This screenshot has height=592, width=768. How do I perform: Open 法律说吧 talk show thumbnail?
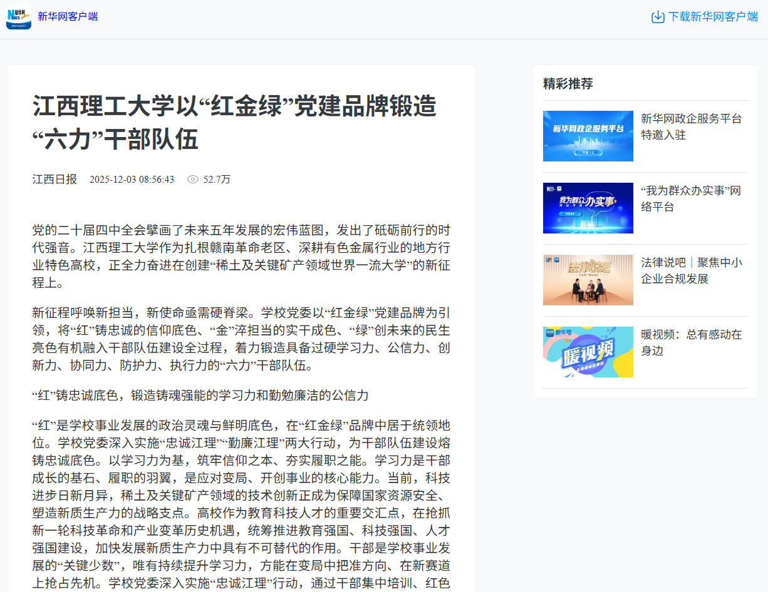point(588,280)
